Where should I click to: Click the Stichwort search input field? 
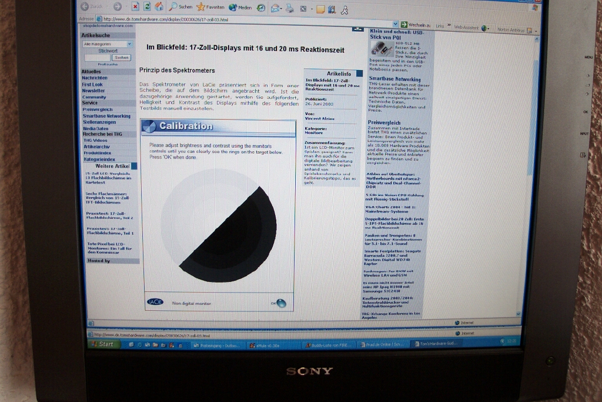[x=98, y=58]
